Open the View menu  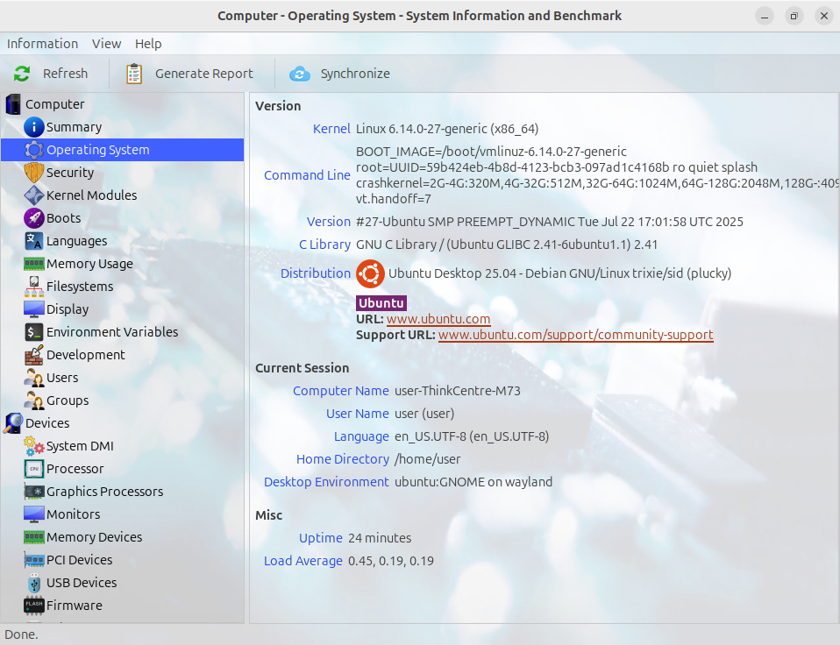tap(106, 43)
